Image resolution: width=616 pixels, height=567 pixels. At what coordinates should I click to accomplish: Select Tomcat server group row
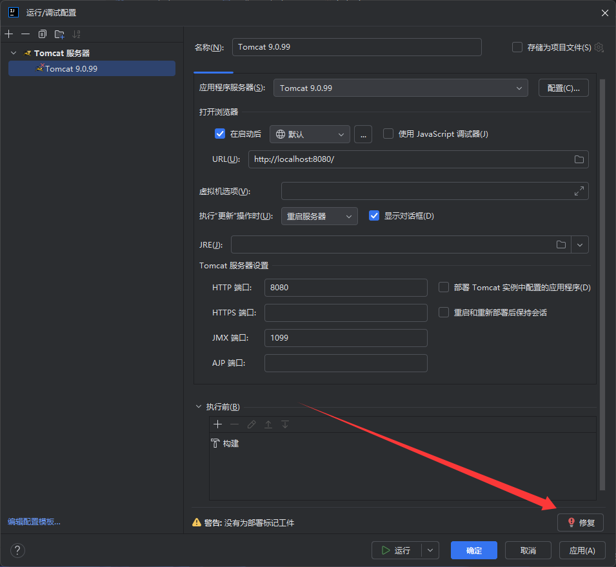92,53
